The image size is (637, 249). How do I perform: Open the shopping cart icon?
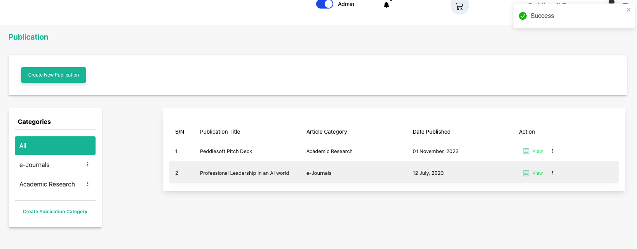459,7
